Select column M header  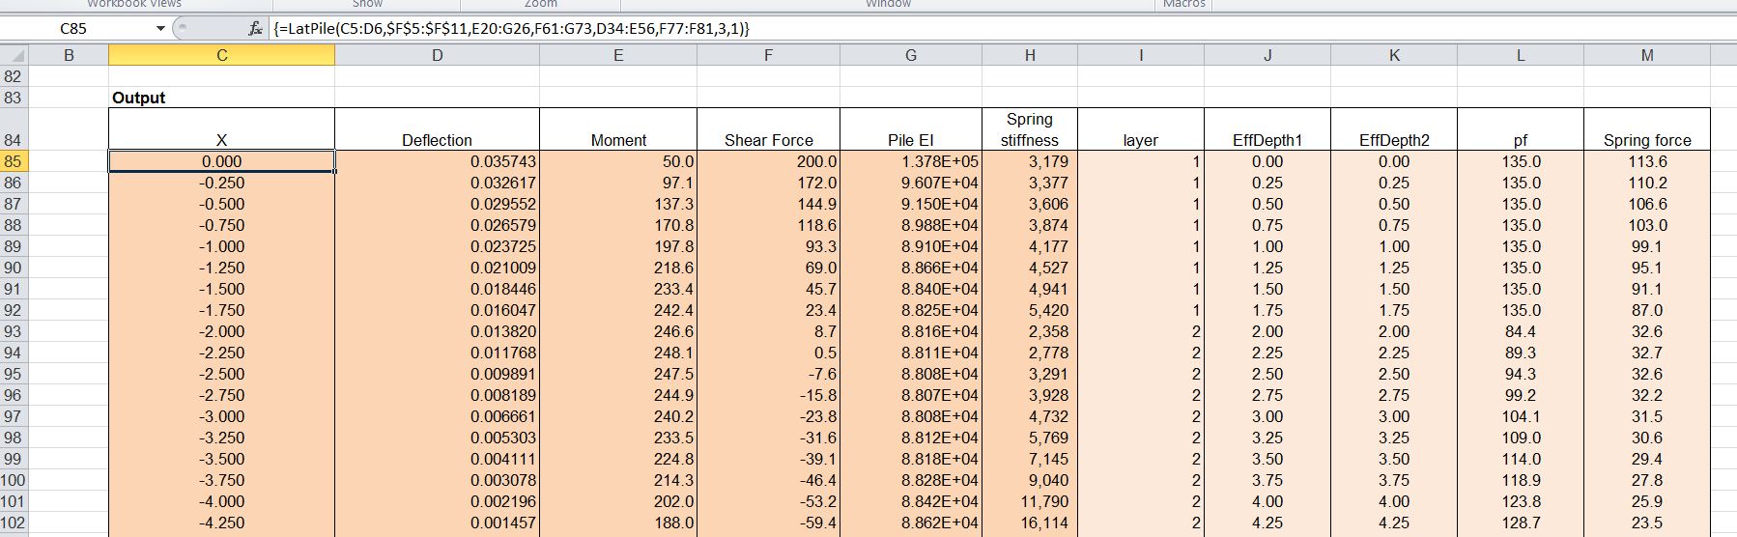point(1646,56)
